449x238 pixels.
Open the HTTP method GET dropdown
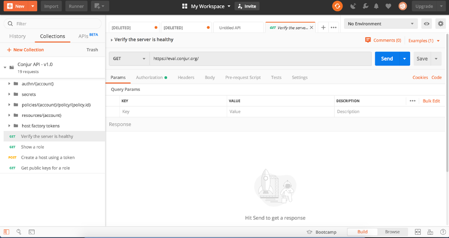coord(129,58)
